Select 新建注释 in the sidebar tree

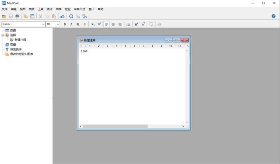click(x=20, y=40)
